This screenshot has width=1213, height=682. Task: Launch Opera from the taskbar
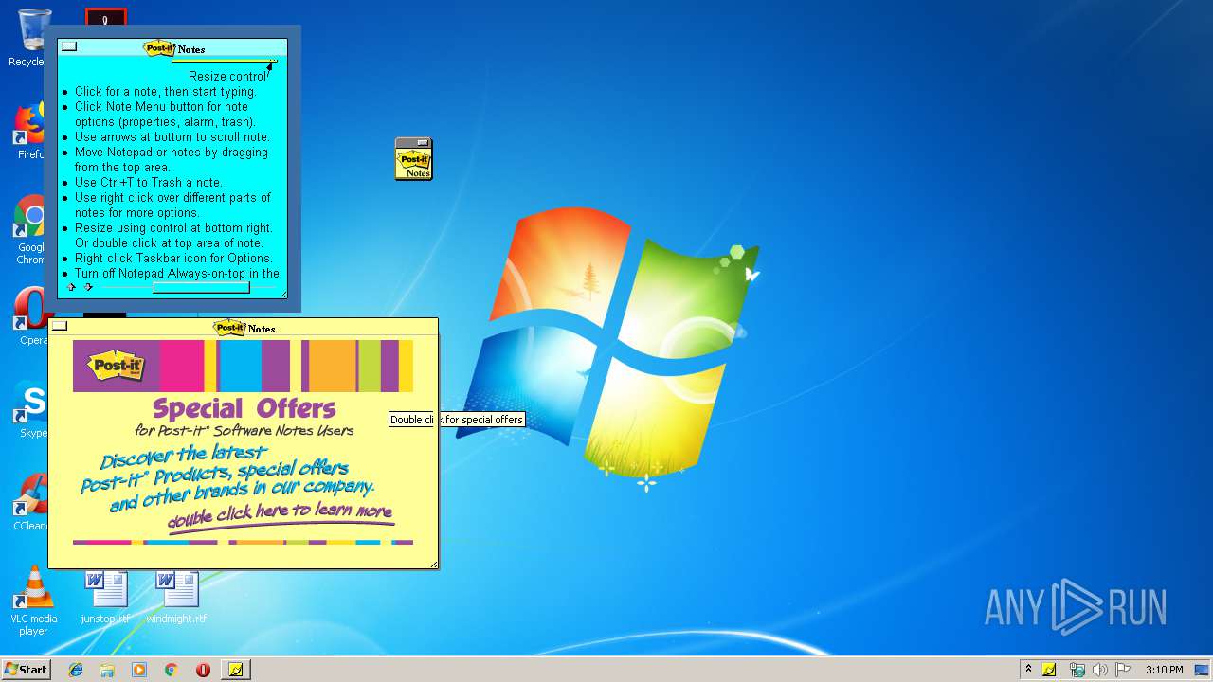[203, 670]
